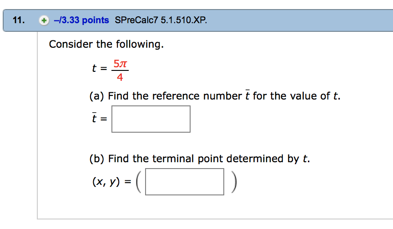Open the –/3.33 points link
393x229 pixels.
(81, 20)
